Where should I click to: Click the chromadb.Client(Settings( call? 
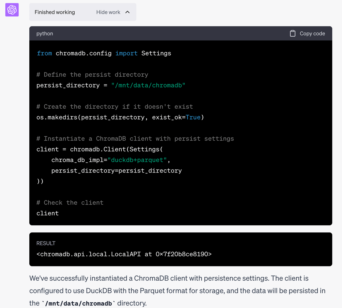[116, 149]
